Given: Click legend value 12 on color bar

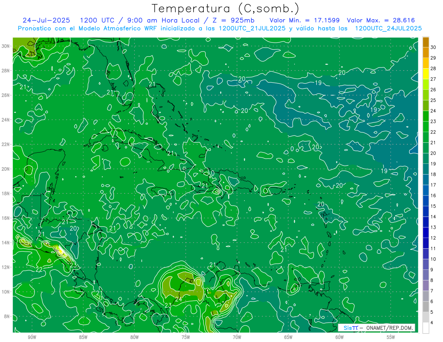Looking at the screenshot, I should [433, 238].
